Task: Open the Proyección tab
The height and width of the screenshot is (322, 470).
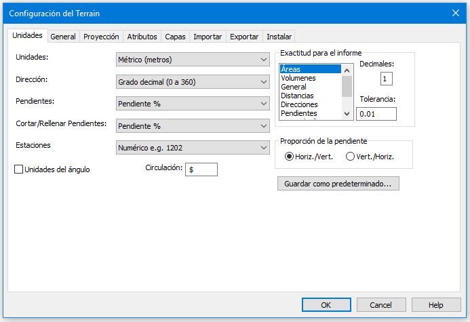Action: point(102,37)
